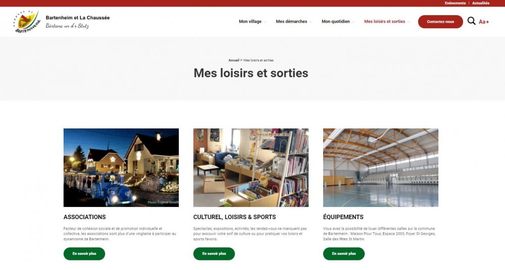Click the library bookshelves photo

pyautogui.click(x=251, y=167)
